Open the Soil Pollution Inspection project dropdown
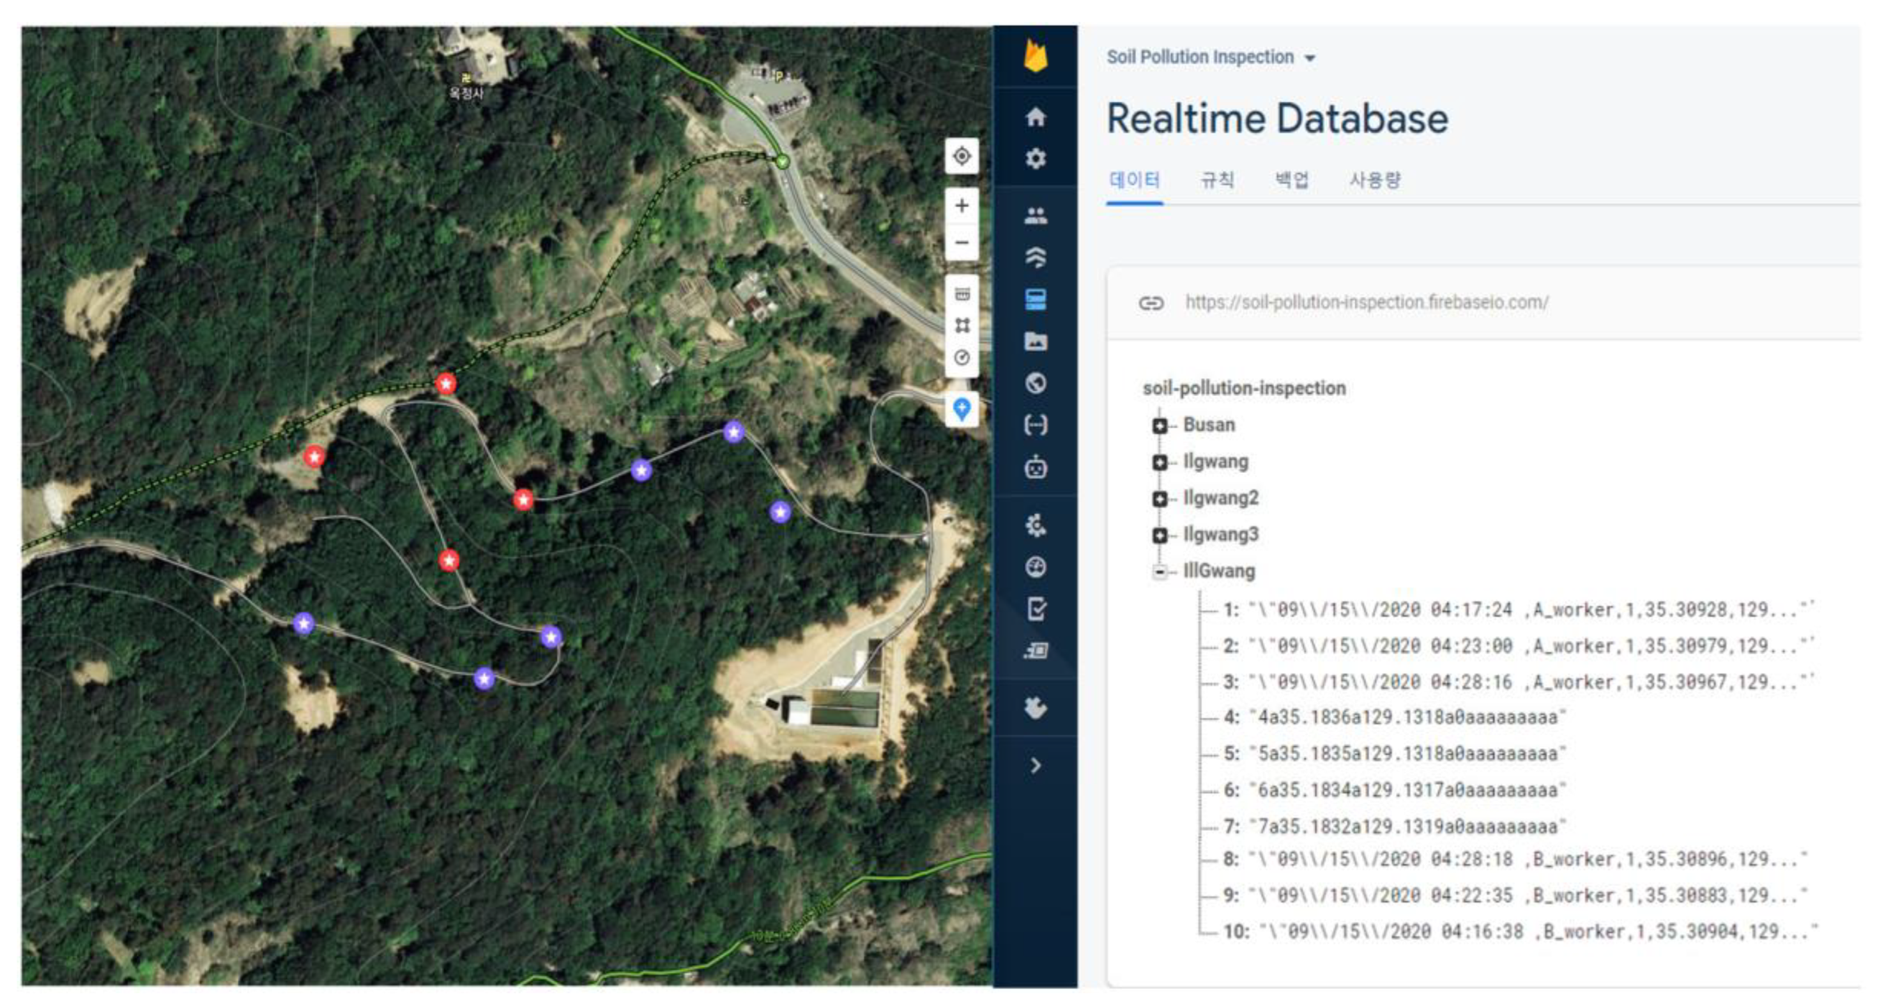The width and height of the screenshot is (1893, 1007). pos(1210,58)
